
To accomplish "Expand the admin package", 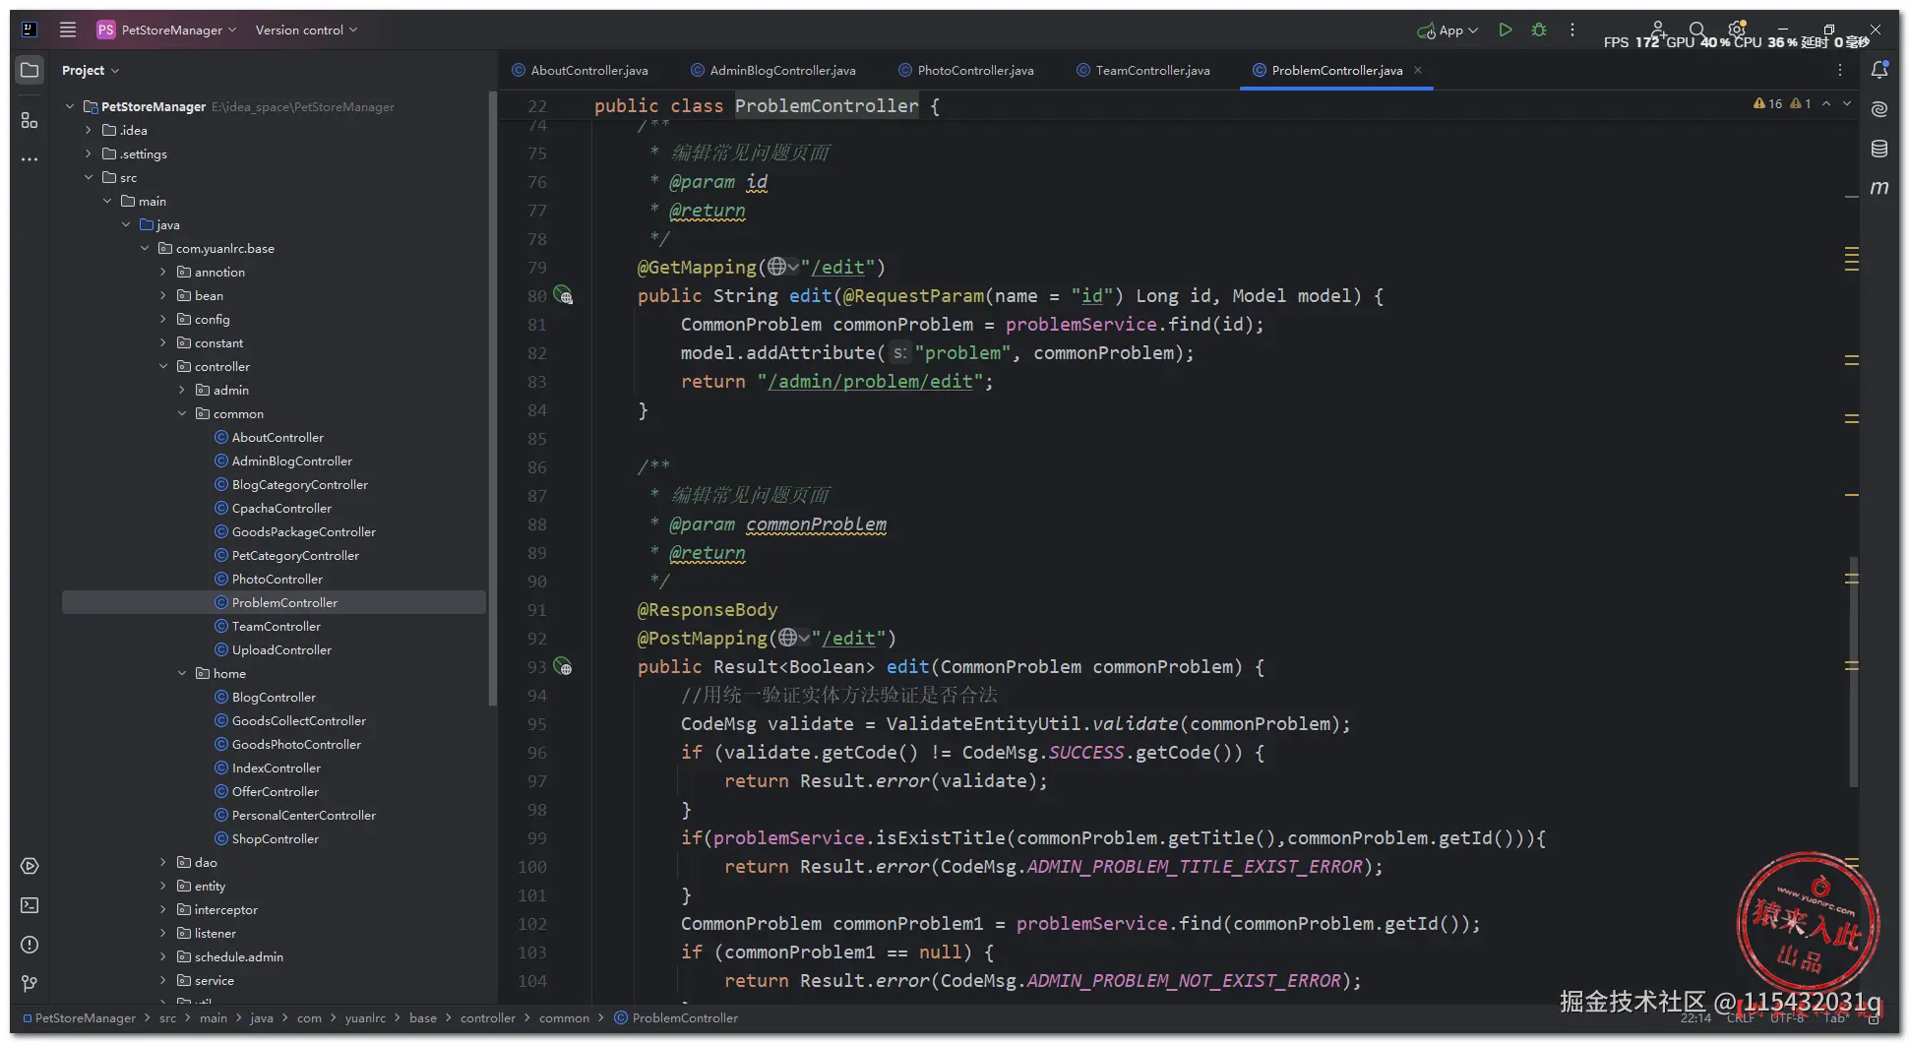I will tap(182, 390).
